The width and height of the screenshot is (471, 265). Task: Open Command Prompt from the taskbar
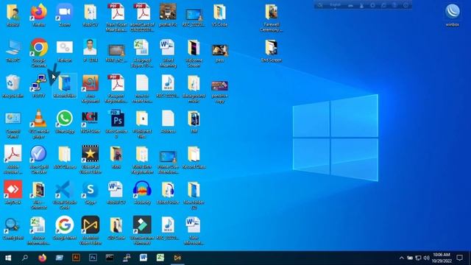click(x=110, y=258)
